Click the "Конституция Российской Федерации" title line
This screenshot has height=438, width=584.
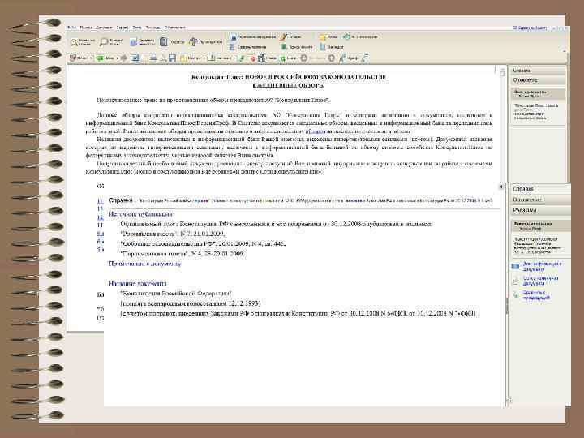(x=176, y=294)
